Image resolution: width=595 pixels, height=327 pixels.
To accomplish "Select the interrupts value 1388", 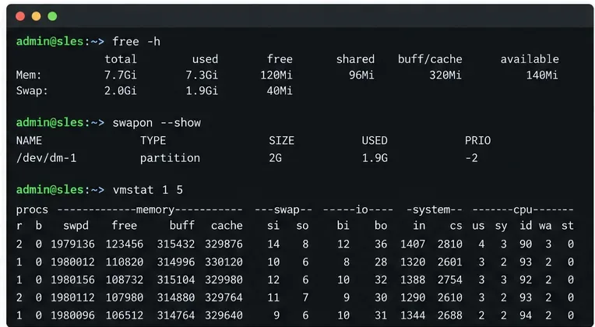I will click(x=413, y=280).
